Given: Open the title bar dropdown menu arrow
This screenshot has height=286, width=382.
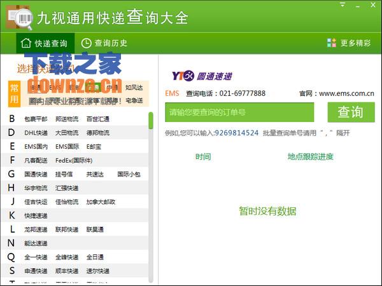Looking at the screenshot, I should (343, 4).
